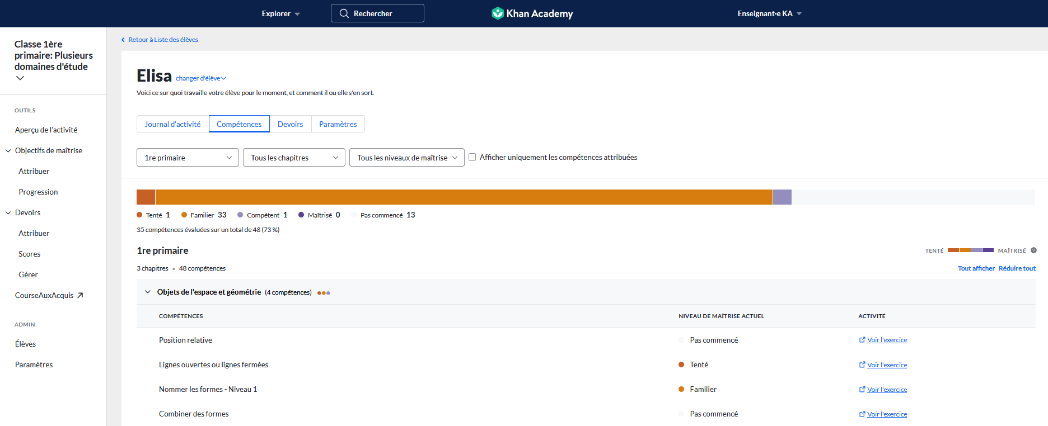Switch to the Devoirs tab
This screenshot has height=426, width=1048.
click(290, 124)
